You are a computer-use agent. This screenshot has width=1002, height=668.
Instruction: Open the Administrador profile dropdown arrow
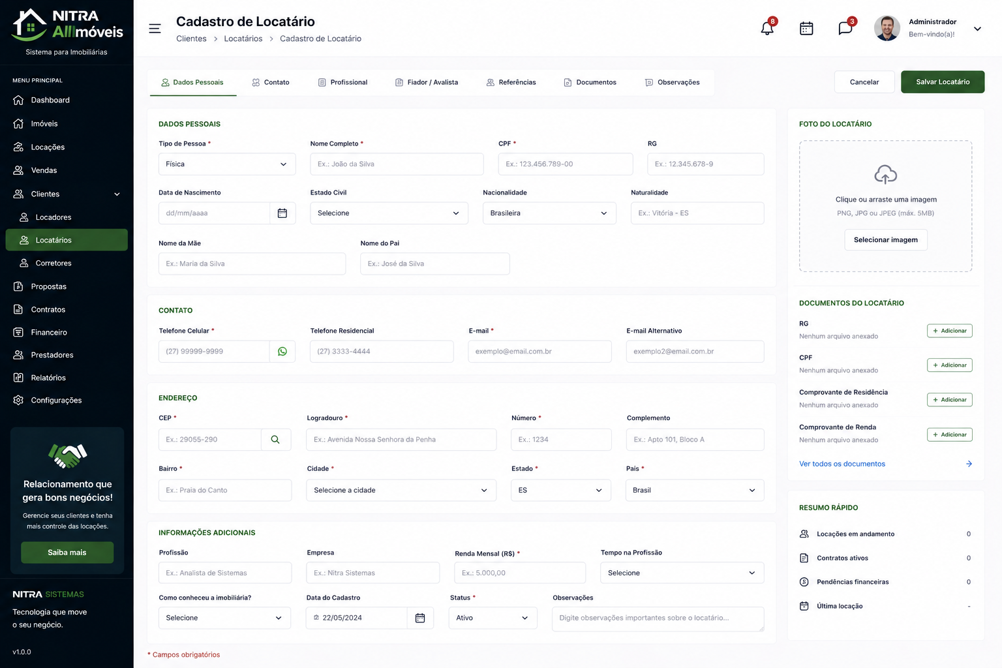(977, 29)
